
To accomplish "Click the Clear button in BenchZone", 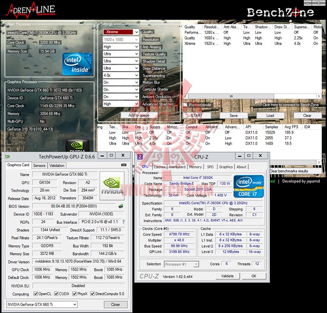I will click(307, 116).
